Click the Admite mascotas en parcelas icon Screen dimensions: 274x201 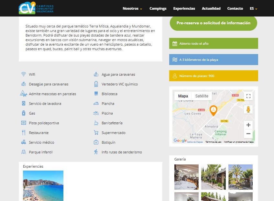point(23,94)
